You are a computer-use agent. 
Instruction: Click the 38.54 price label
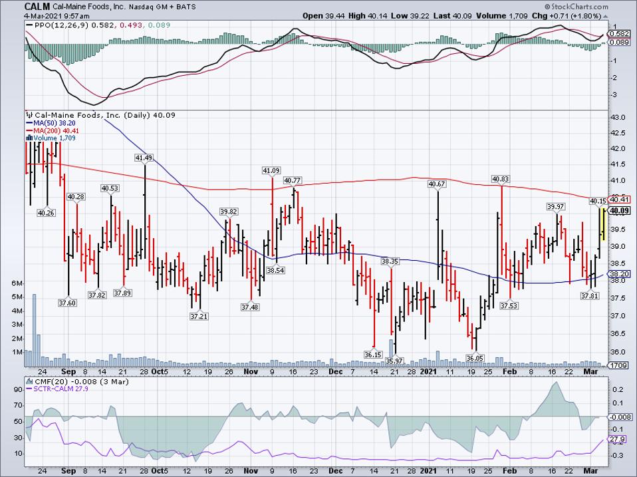(275, 270)
